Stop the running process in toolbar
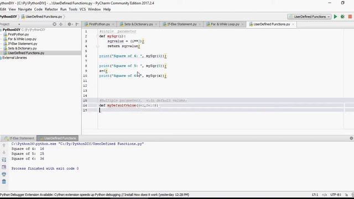 350,17
